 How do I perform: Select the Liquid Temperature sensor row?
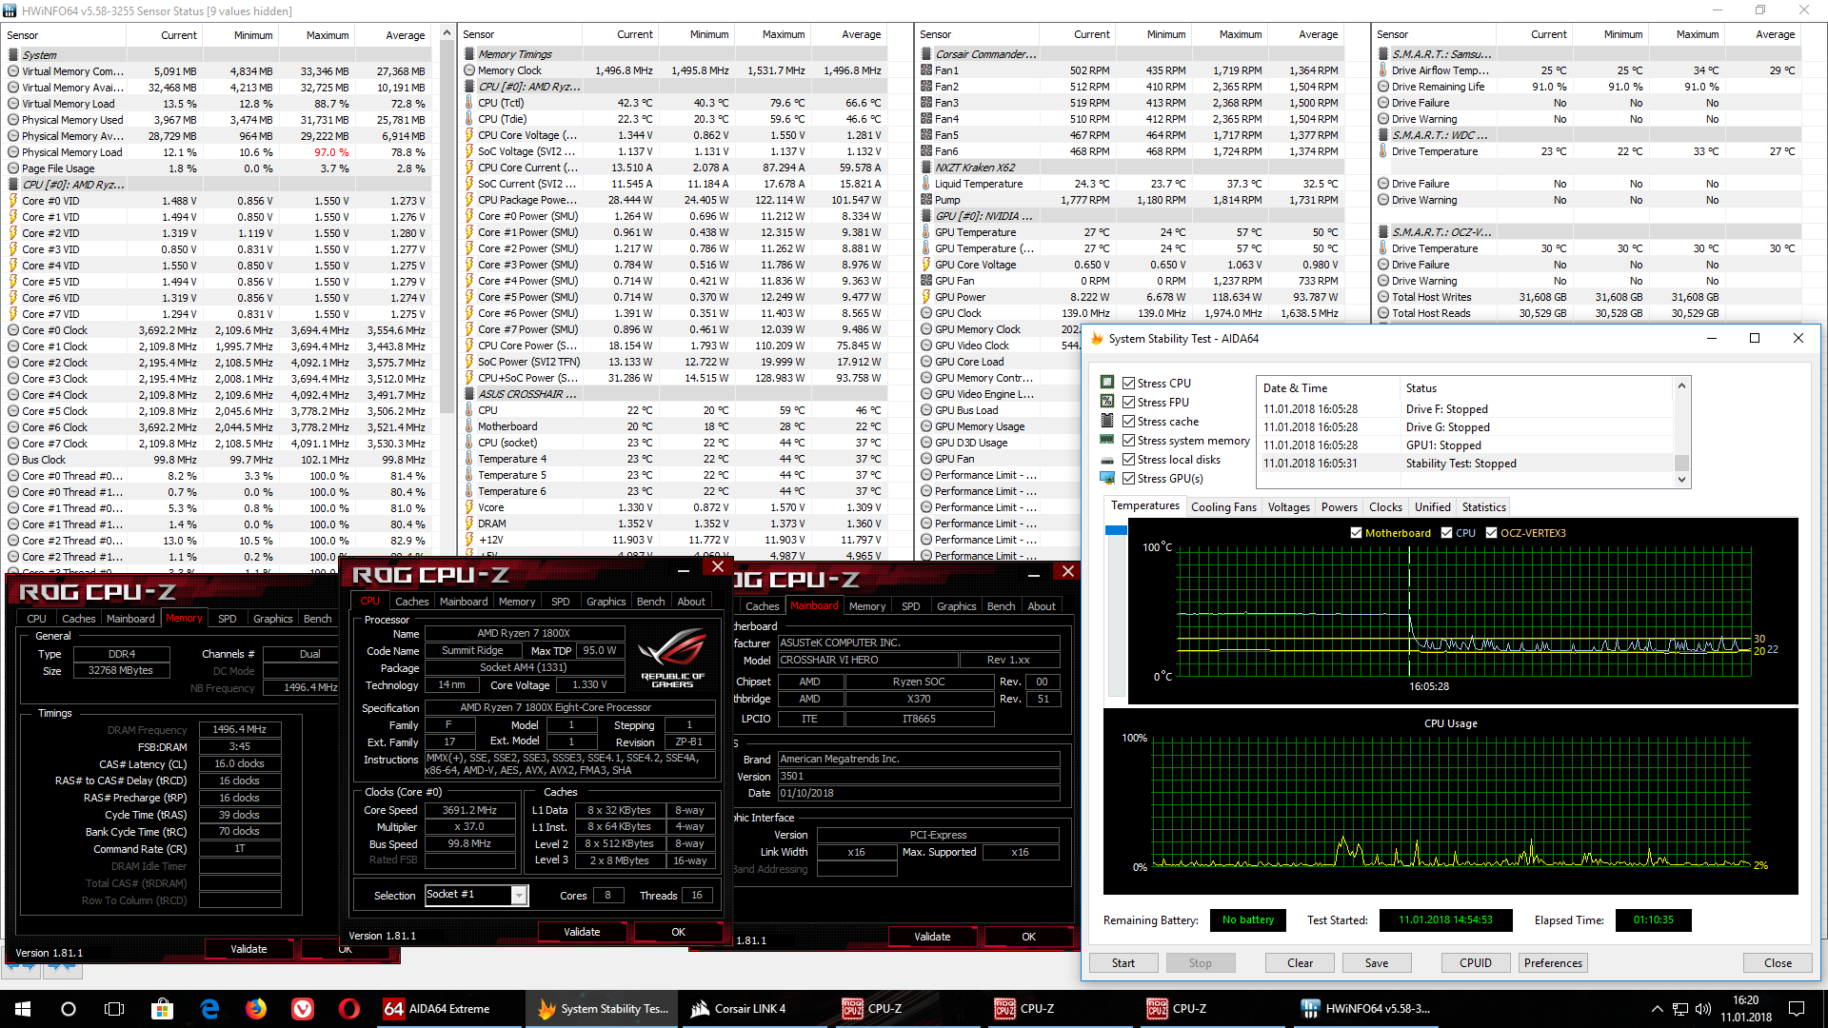pos(1132,184)
